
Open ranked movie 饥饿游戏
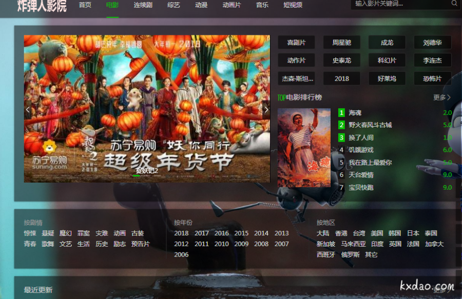361,150
